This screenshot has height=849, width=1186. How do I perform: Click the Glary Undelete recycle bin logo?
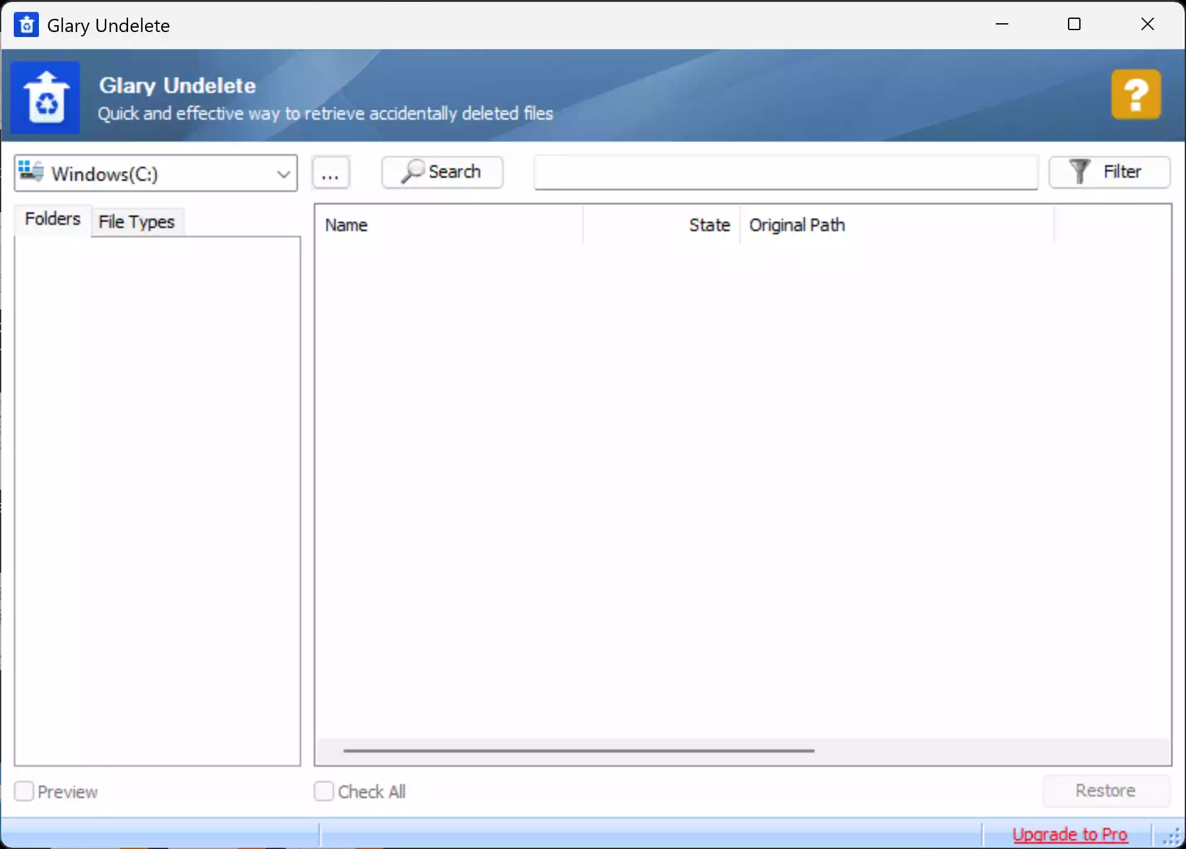tap(46, 97)
